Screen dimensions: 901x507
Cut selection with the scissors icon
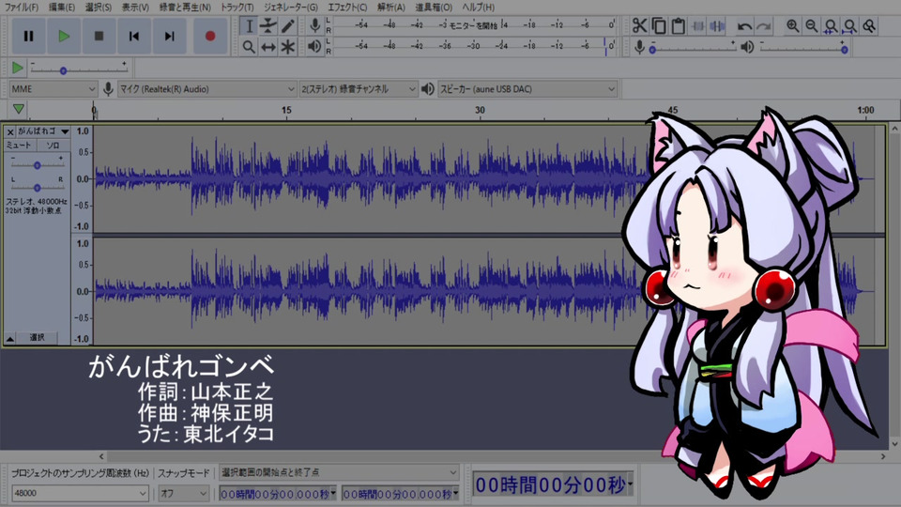pyautogui.click(x=639, y=26)
